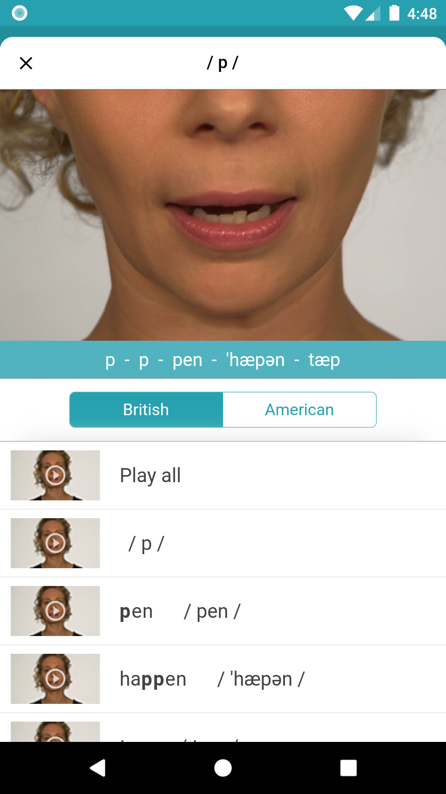Viewport: 446px width, 794px height.
Task: Tap the Play all label
Action: tap(150, 476)
